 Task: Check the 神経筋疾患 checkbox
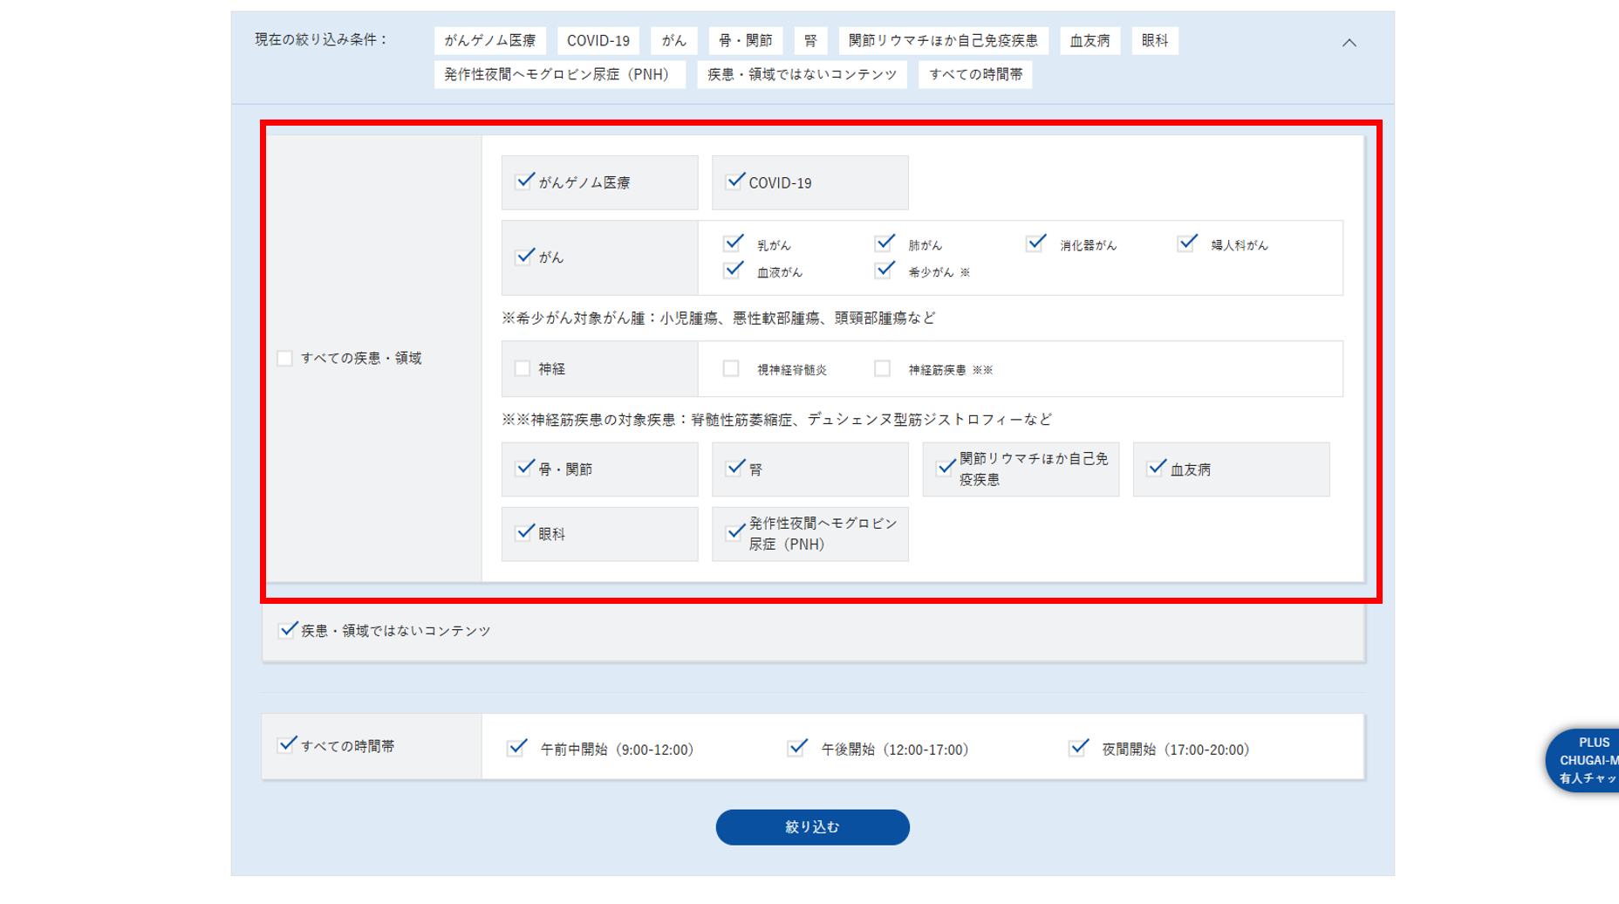click(882, 368)
